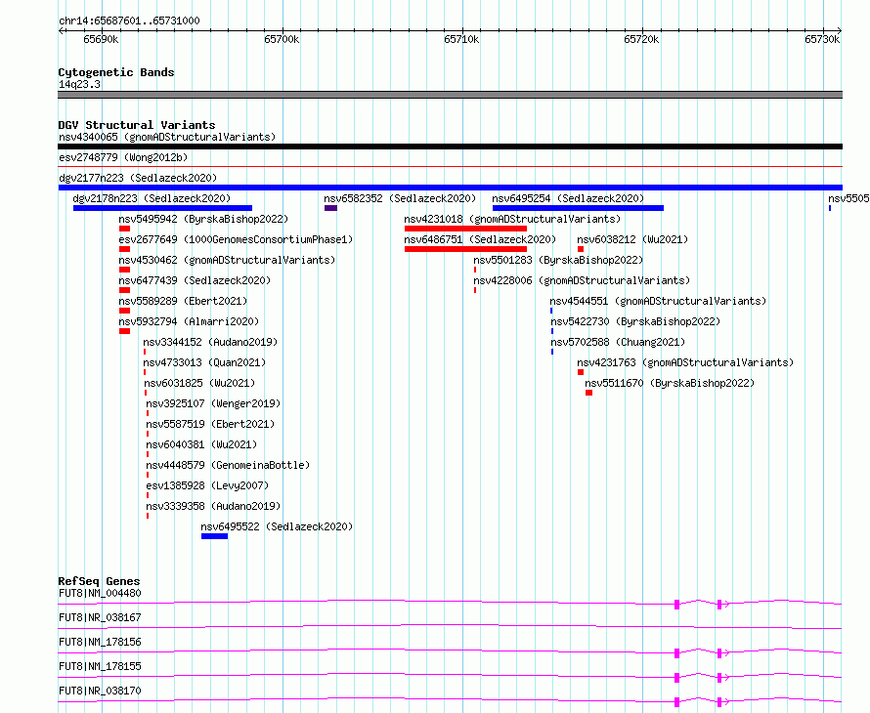Select the esv2748779 (Wong2012b) variant label
Screen dimensions: 870x713
point(123,157)
